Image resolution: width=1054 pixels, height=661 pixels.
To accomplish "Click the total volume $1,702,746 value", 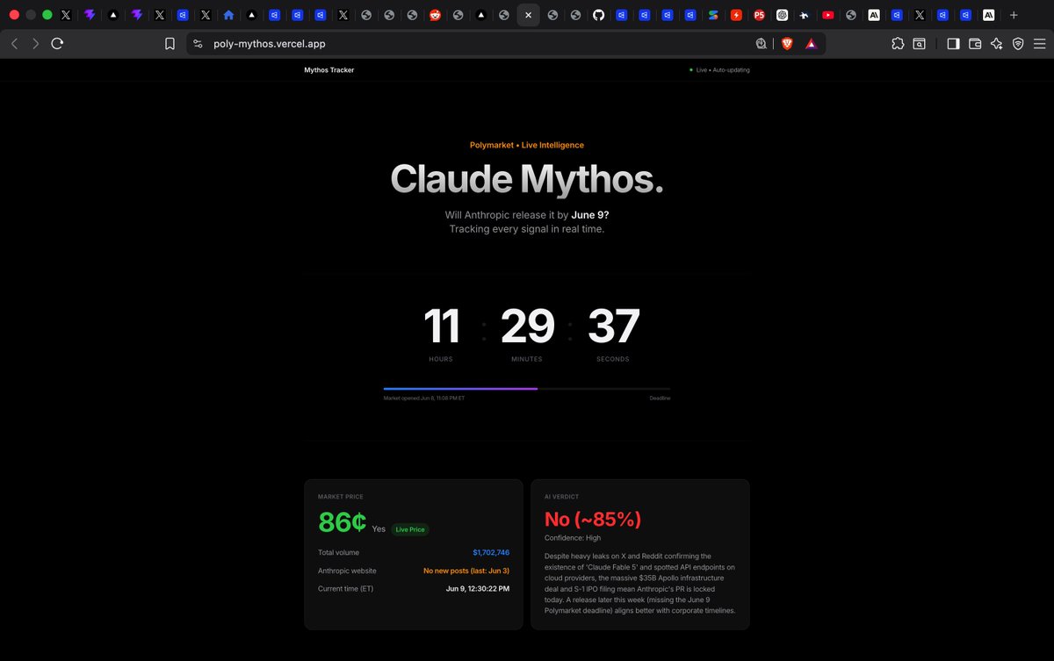I will coord(491,553).
